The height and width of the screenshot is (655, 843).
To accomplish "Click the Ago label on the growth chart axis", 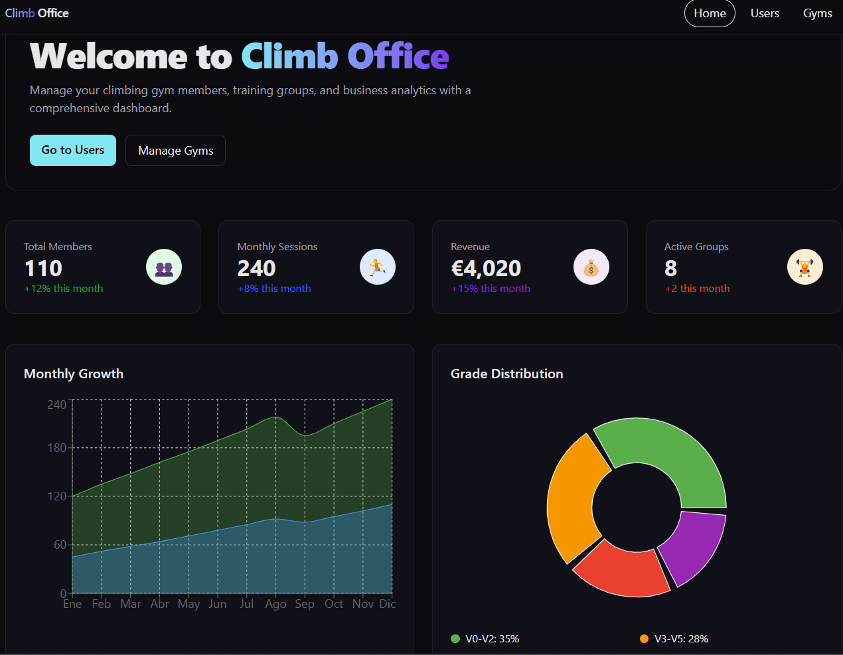I will pyautogui.click(x=275, y=604).
